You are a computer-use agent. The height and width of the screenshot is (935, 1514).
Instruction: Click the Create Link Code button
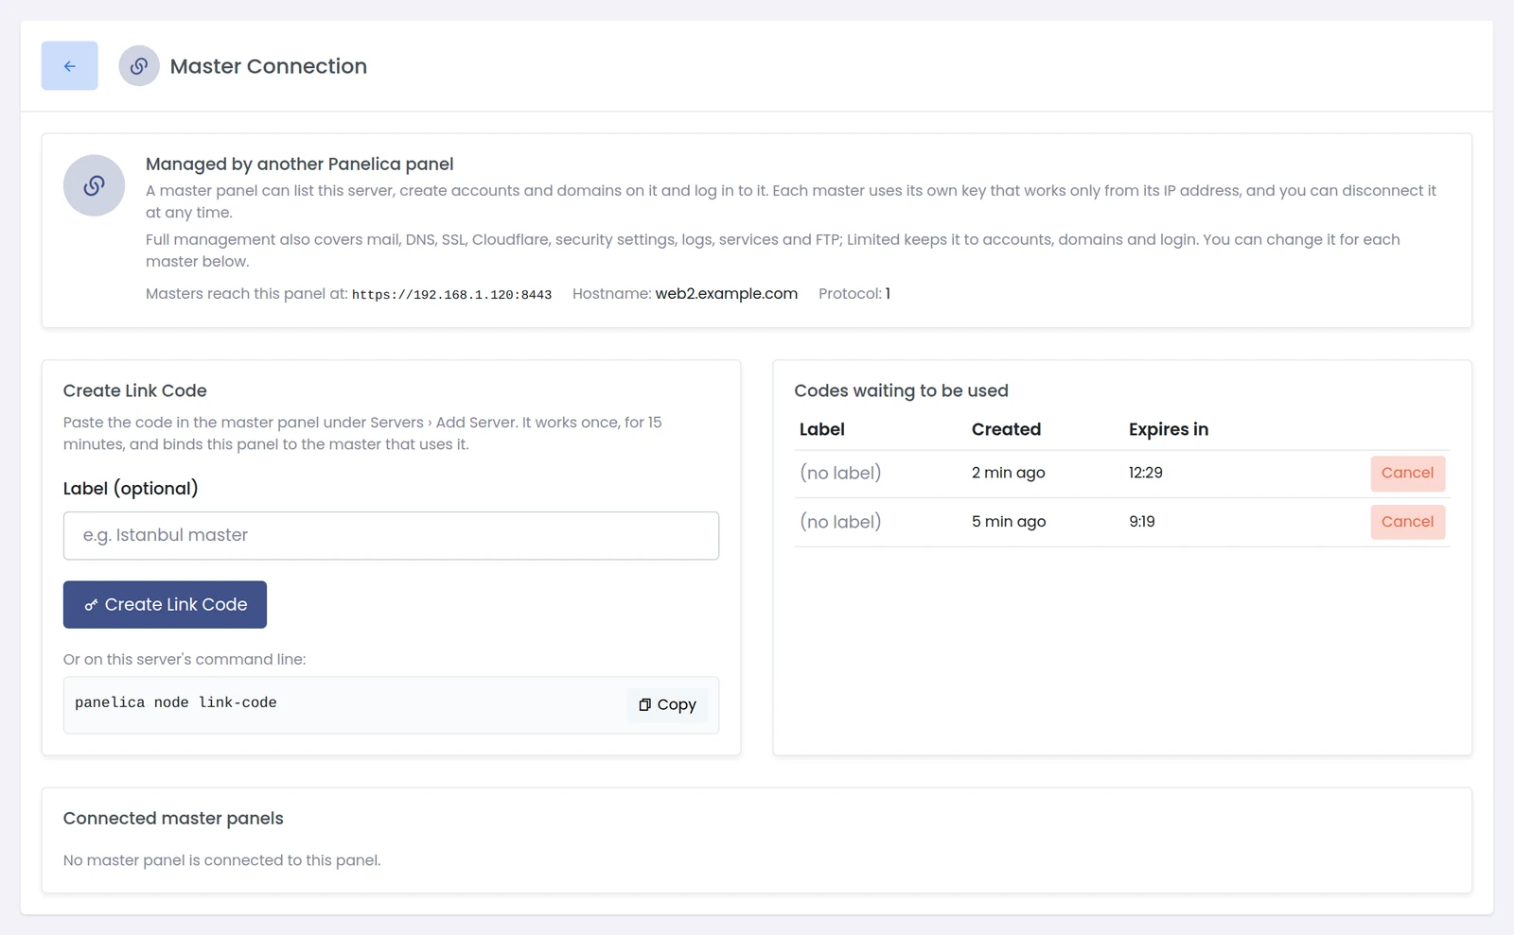point(165,604)
